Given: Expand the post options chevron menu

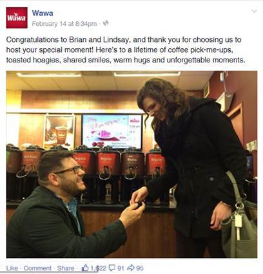Looking at the screenshot, I should point(254,11).
